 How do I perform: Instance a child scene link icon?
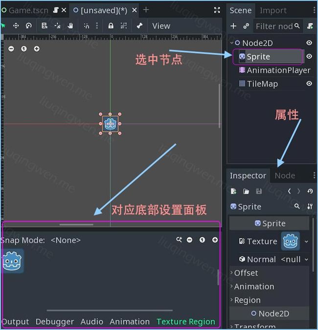(246, 26)
